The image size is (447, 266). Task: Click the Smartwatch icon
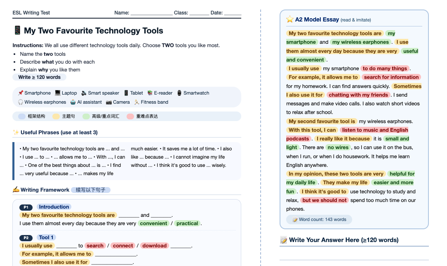pos(179,93)
